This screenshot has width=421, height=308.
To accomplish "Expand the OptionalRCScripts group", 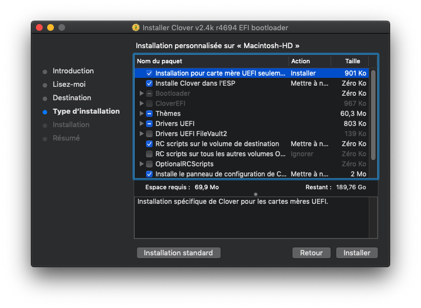I will (141, 164).
